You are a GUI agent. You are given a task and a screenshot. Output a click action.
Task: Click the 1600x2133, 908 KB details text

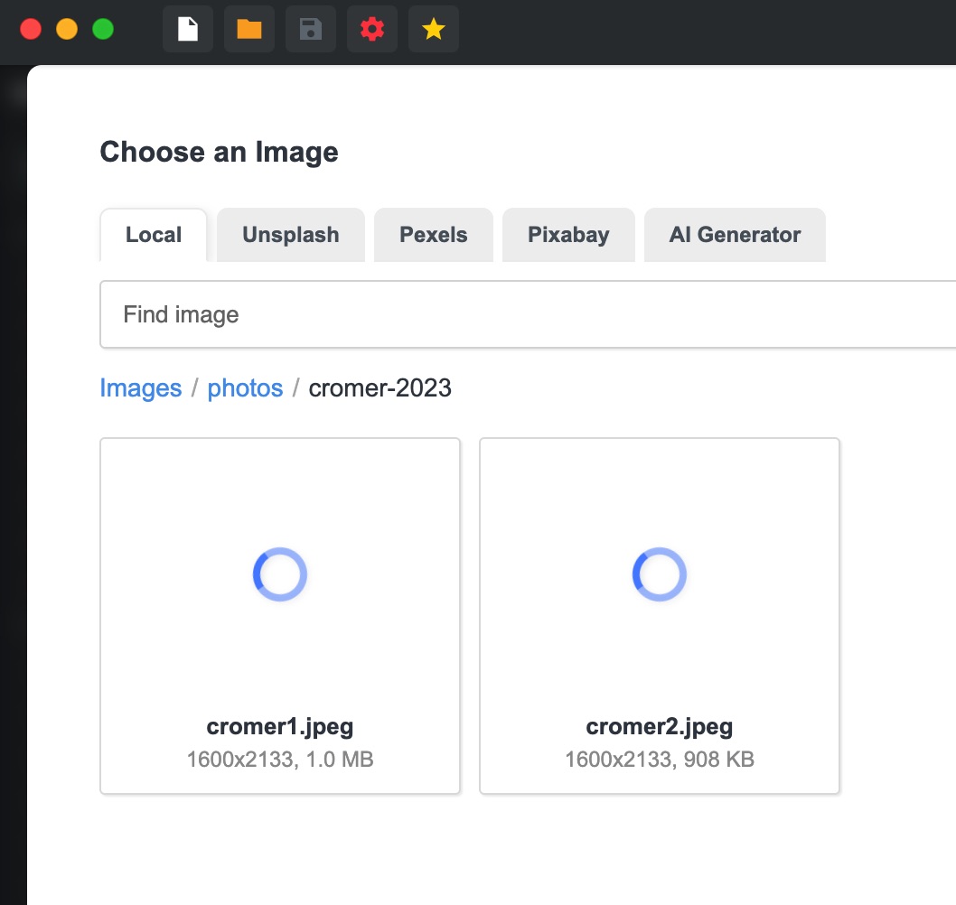click(x=660, y=760)
